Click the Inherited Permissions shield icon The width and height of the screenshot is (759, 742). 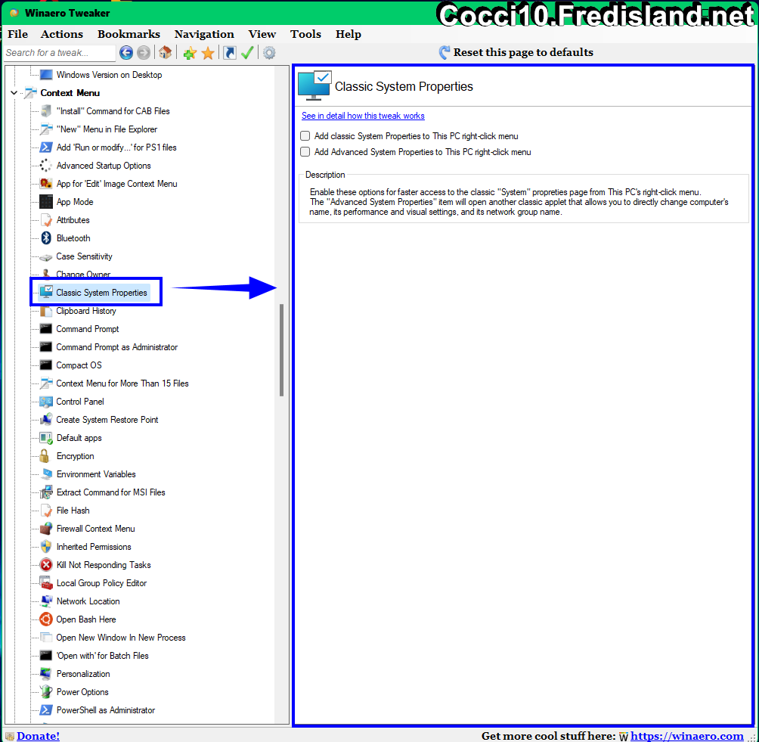(x=46, y=547)
